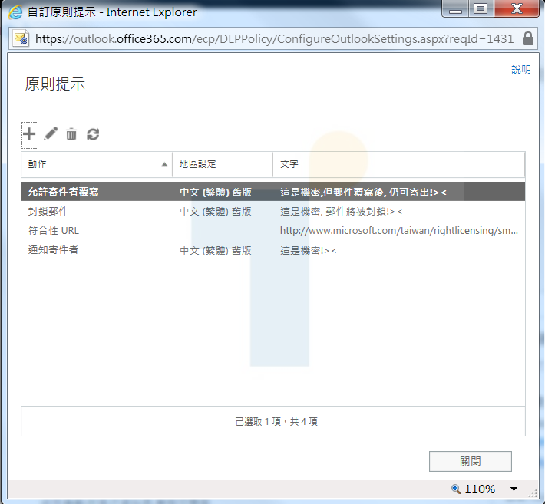Click 中文 (繁體) 舊版 in 封鎖郵件 row
Image resolution: width=545 pixels, height=504 pixels.
(x=216, y=212)
